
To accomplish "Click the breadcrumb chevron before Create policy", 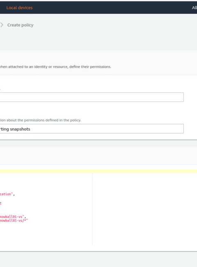I will click(2, 25).
